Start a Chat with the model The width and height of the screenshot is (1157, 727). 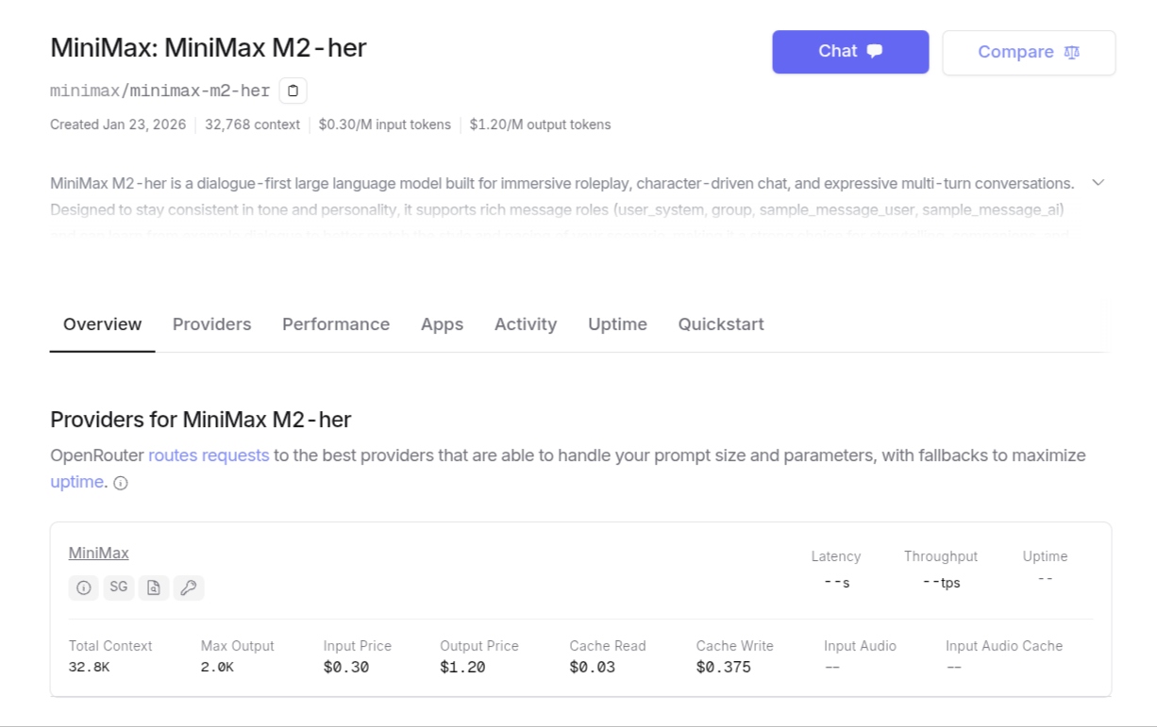coord(850,52)
